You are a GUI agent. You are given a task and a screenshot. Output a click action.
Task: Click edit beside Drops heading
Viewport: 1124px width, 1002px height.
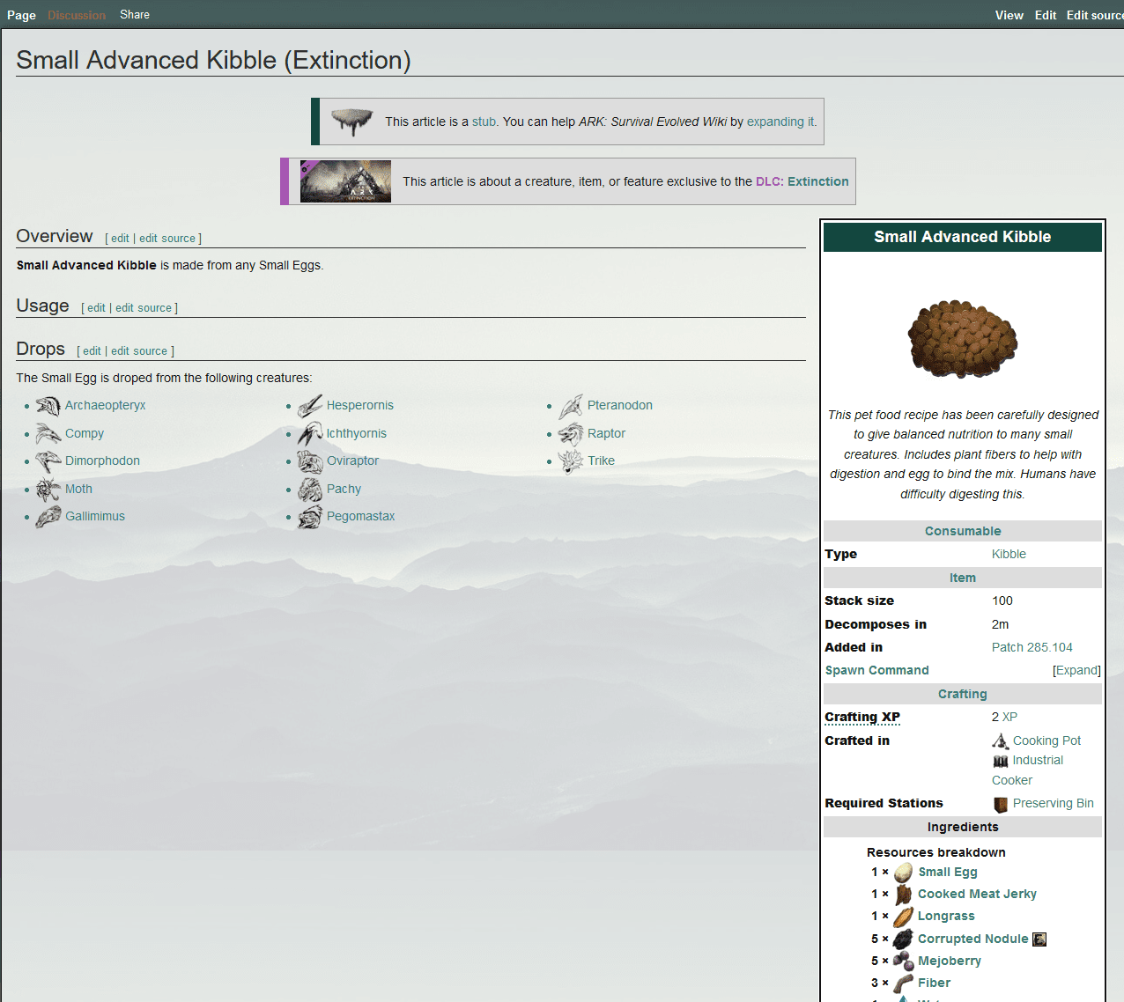92,351
